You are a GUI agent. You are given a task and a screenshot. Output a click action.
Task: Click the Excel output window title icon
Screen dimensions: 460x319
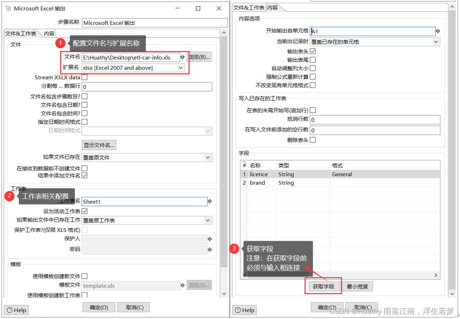tap(9, 8)
